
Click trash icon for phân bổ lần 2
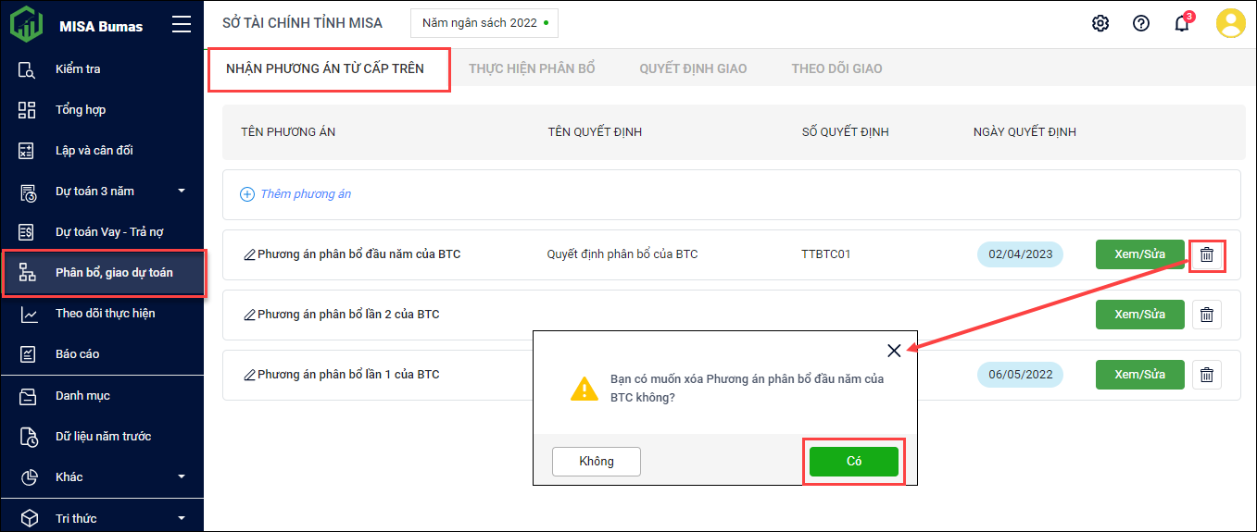[1206, 315]
